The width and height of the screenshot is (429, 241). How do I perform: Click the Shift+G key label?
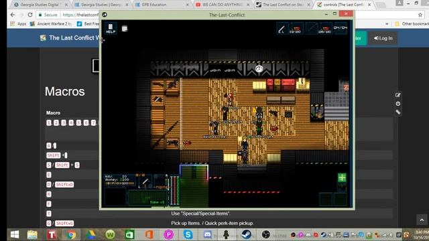click(64, 223)
